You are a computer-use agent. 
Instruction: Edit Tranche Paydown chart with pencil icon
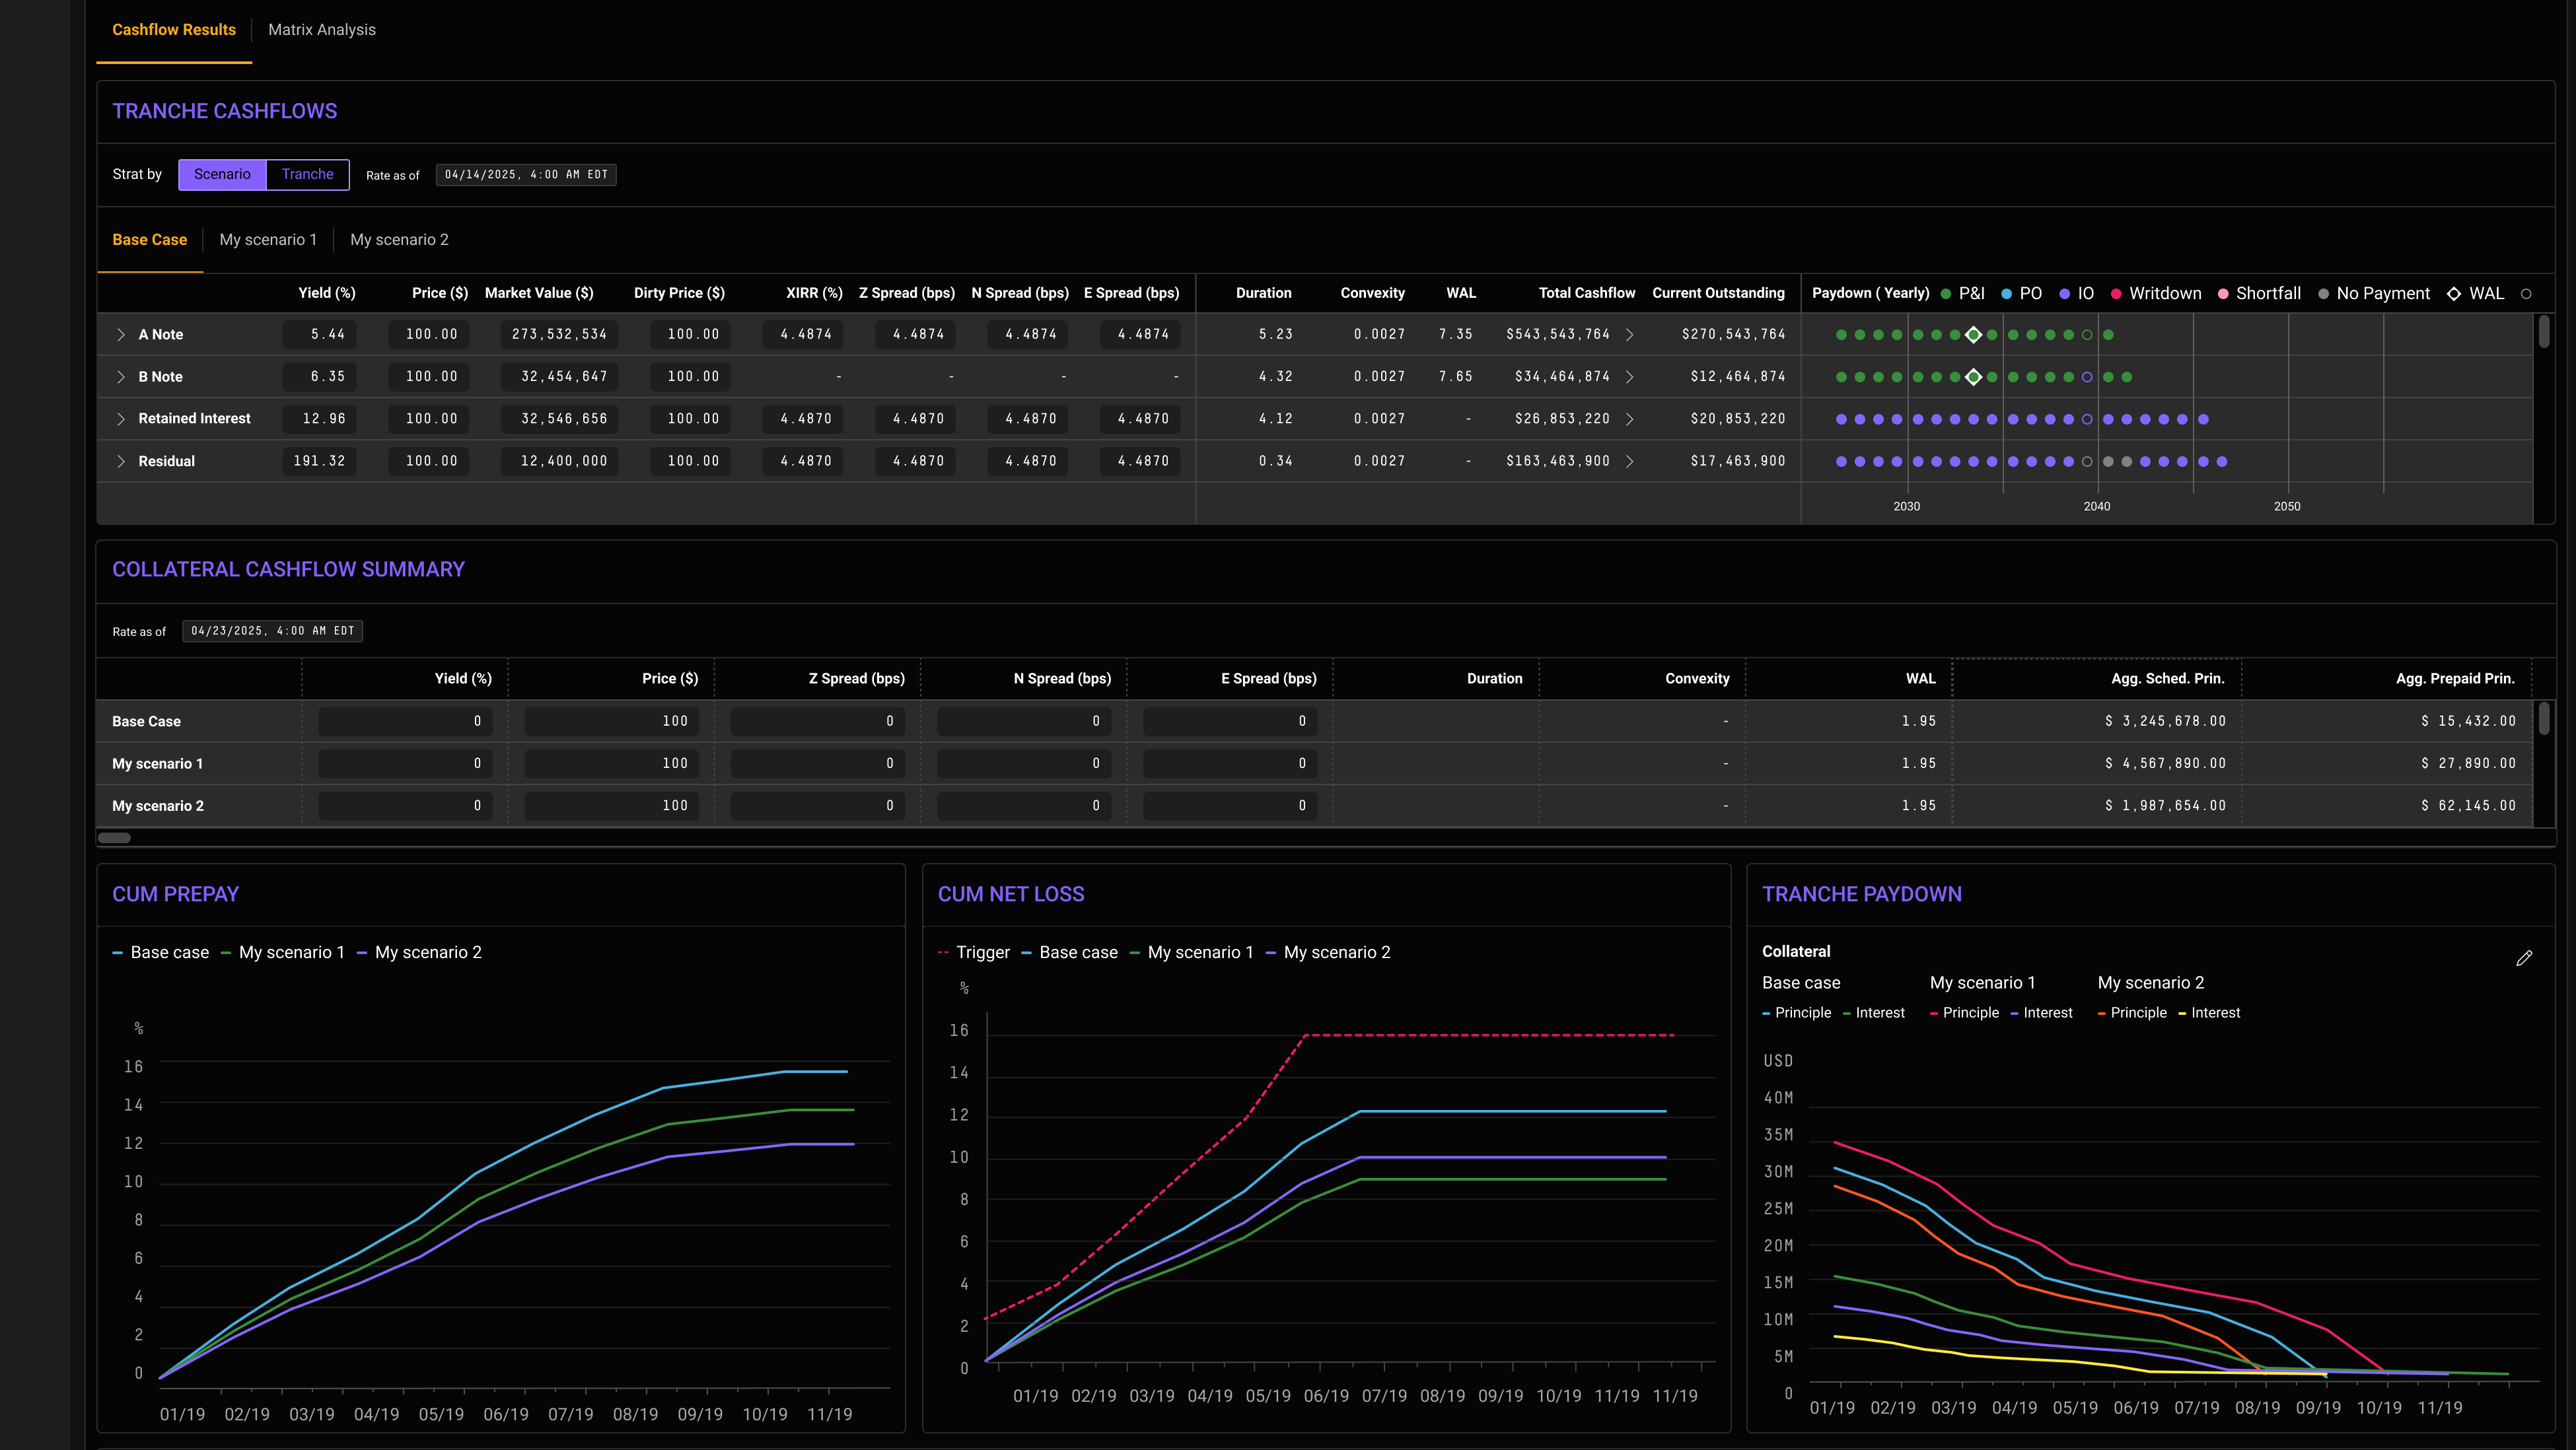click(2524, 958)
